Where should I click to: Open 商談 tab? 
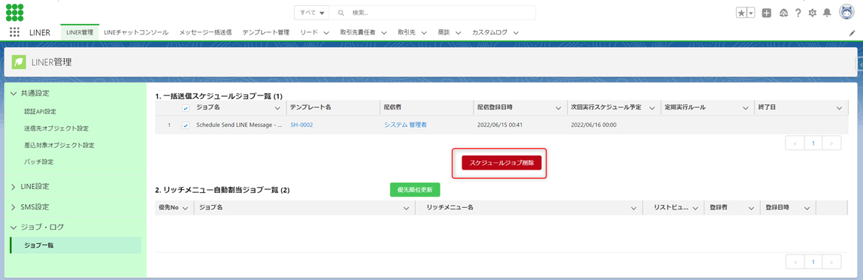pos(444,32)
